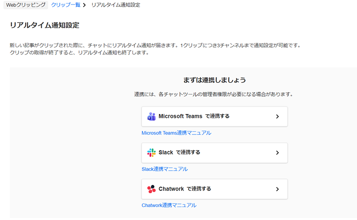
Task: Click the まずは連携しましょう heading
Action: 215,80
